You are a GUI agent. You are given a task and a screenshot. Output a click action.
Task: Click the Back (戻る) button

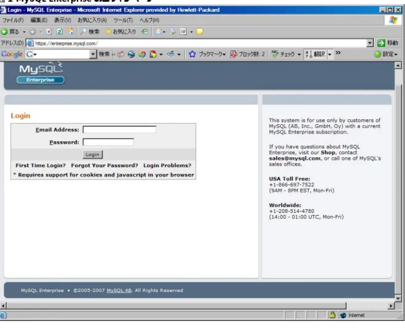pyautogui.click(x=10, y=32)
